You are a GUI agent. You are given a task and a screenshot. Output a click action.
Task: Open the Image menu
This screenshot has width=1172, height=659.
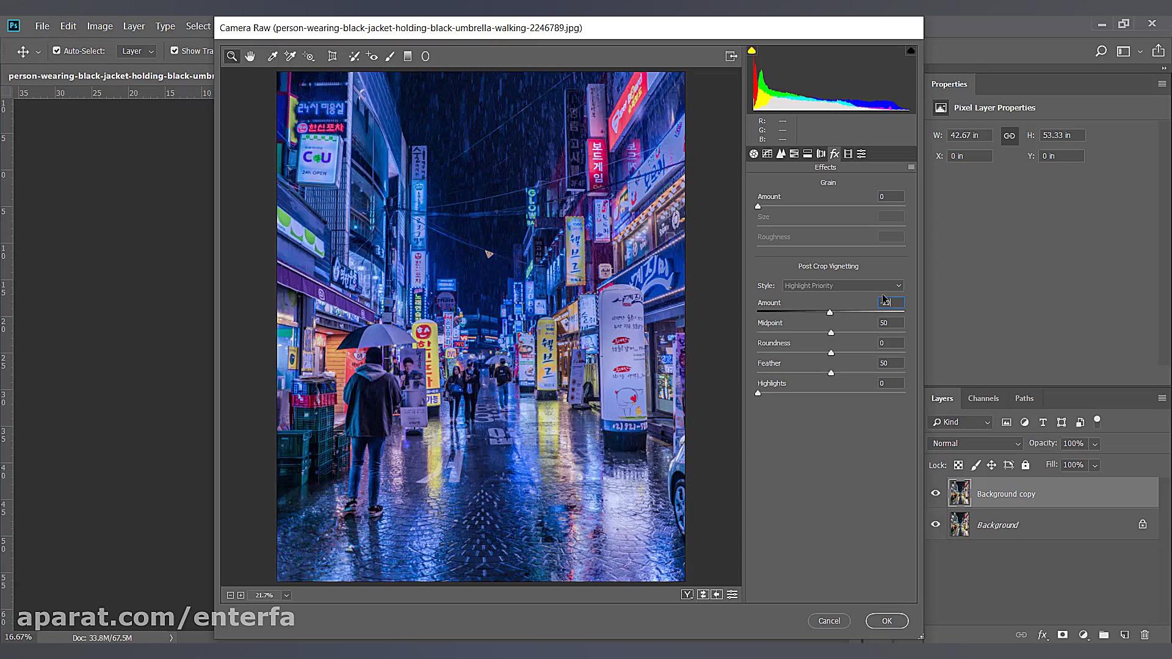point(99,26)
